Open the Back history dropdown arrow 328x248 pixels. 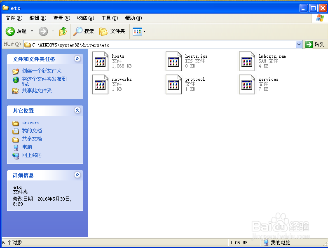click(x=32, y=31)
